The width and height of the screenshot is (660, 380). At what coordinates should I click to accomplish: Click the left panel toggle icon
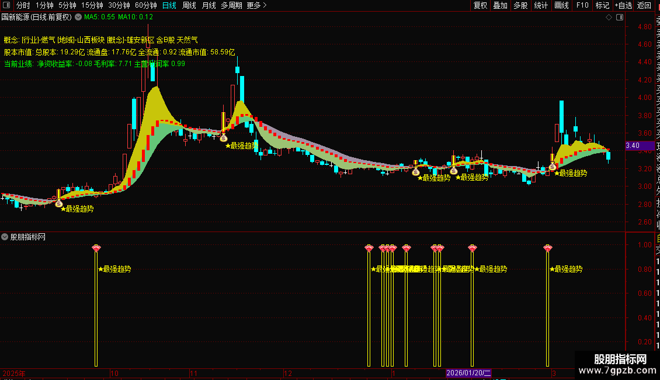coord(6,5)
